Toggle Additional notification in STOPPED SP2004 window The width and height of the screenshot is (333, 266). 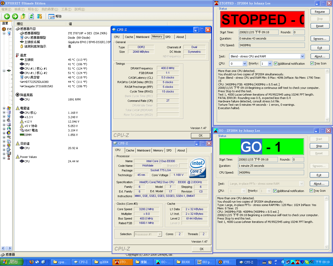point(276,64)
